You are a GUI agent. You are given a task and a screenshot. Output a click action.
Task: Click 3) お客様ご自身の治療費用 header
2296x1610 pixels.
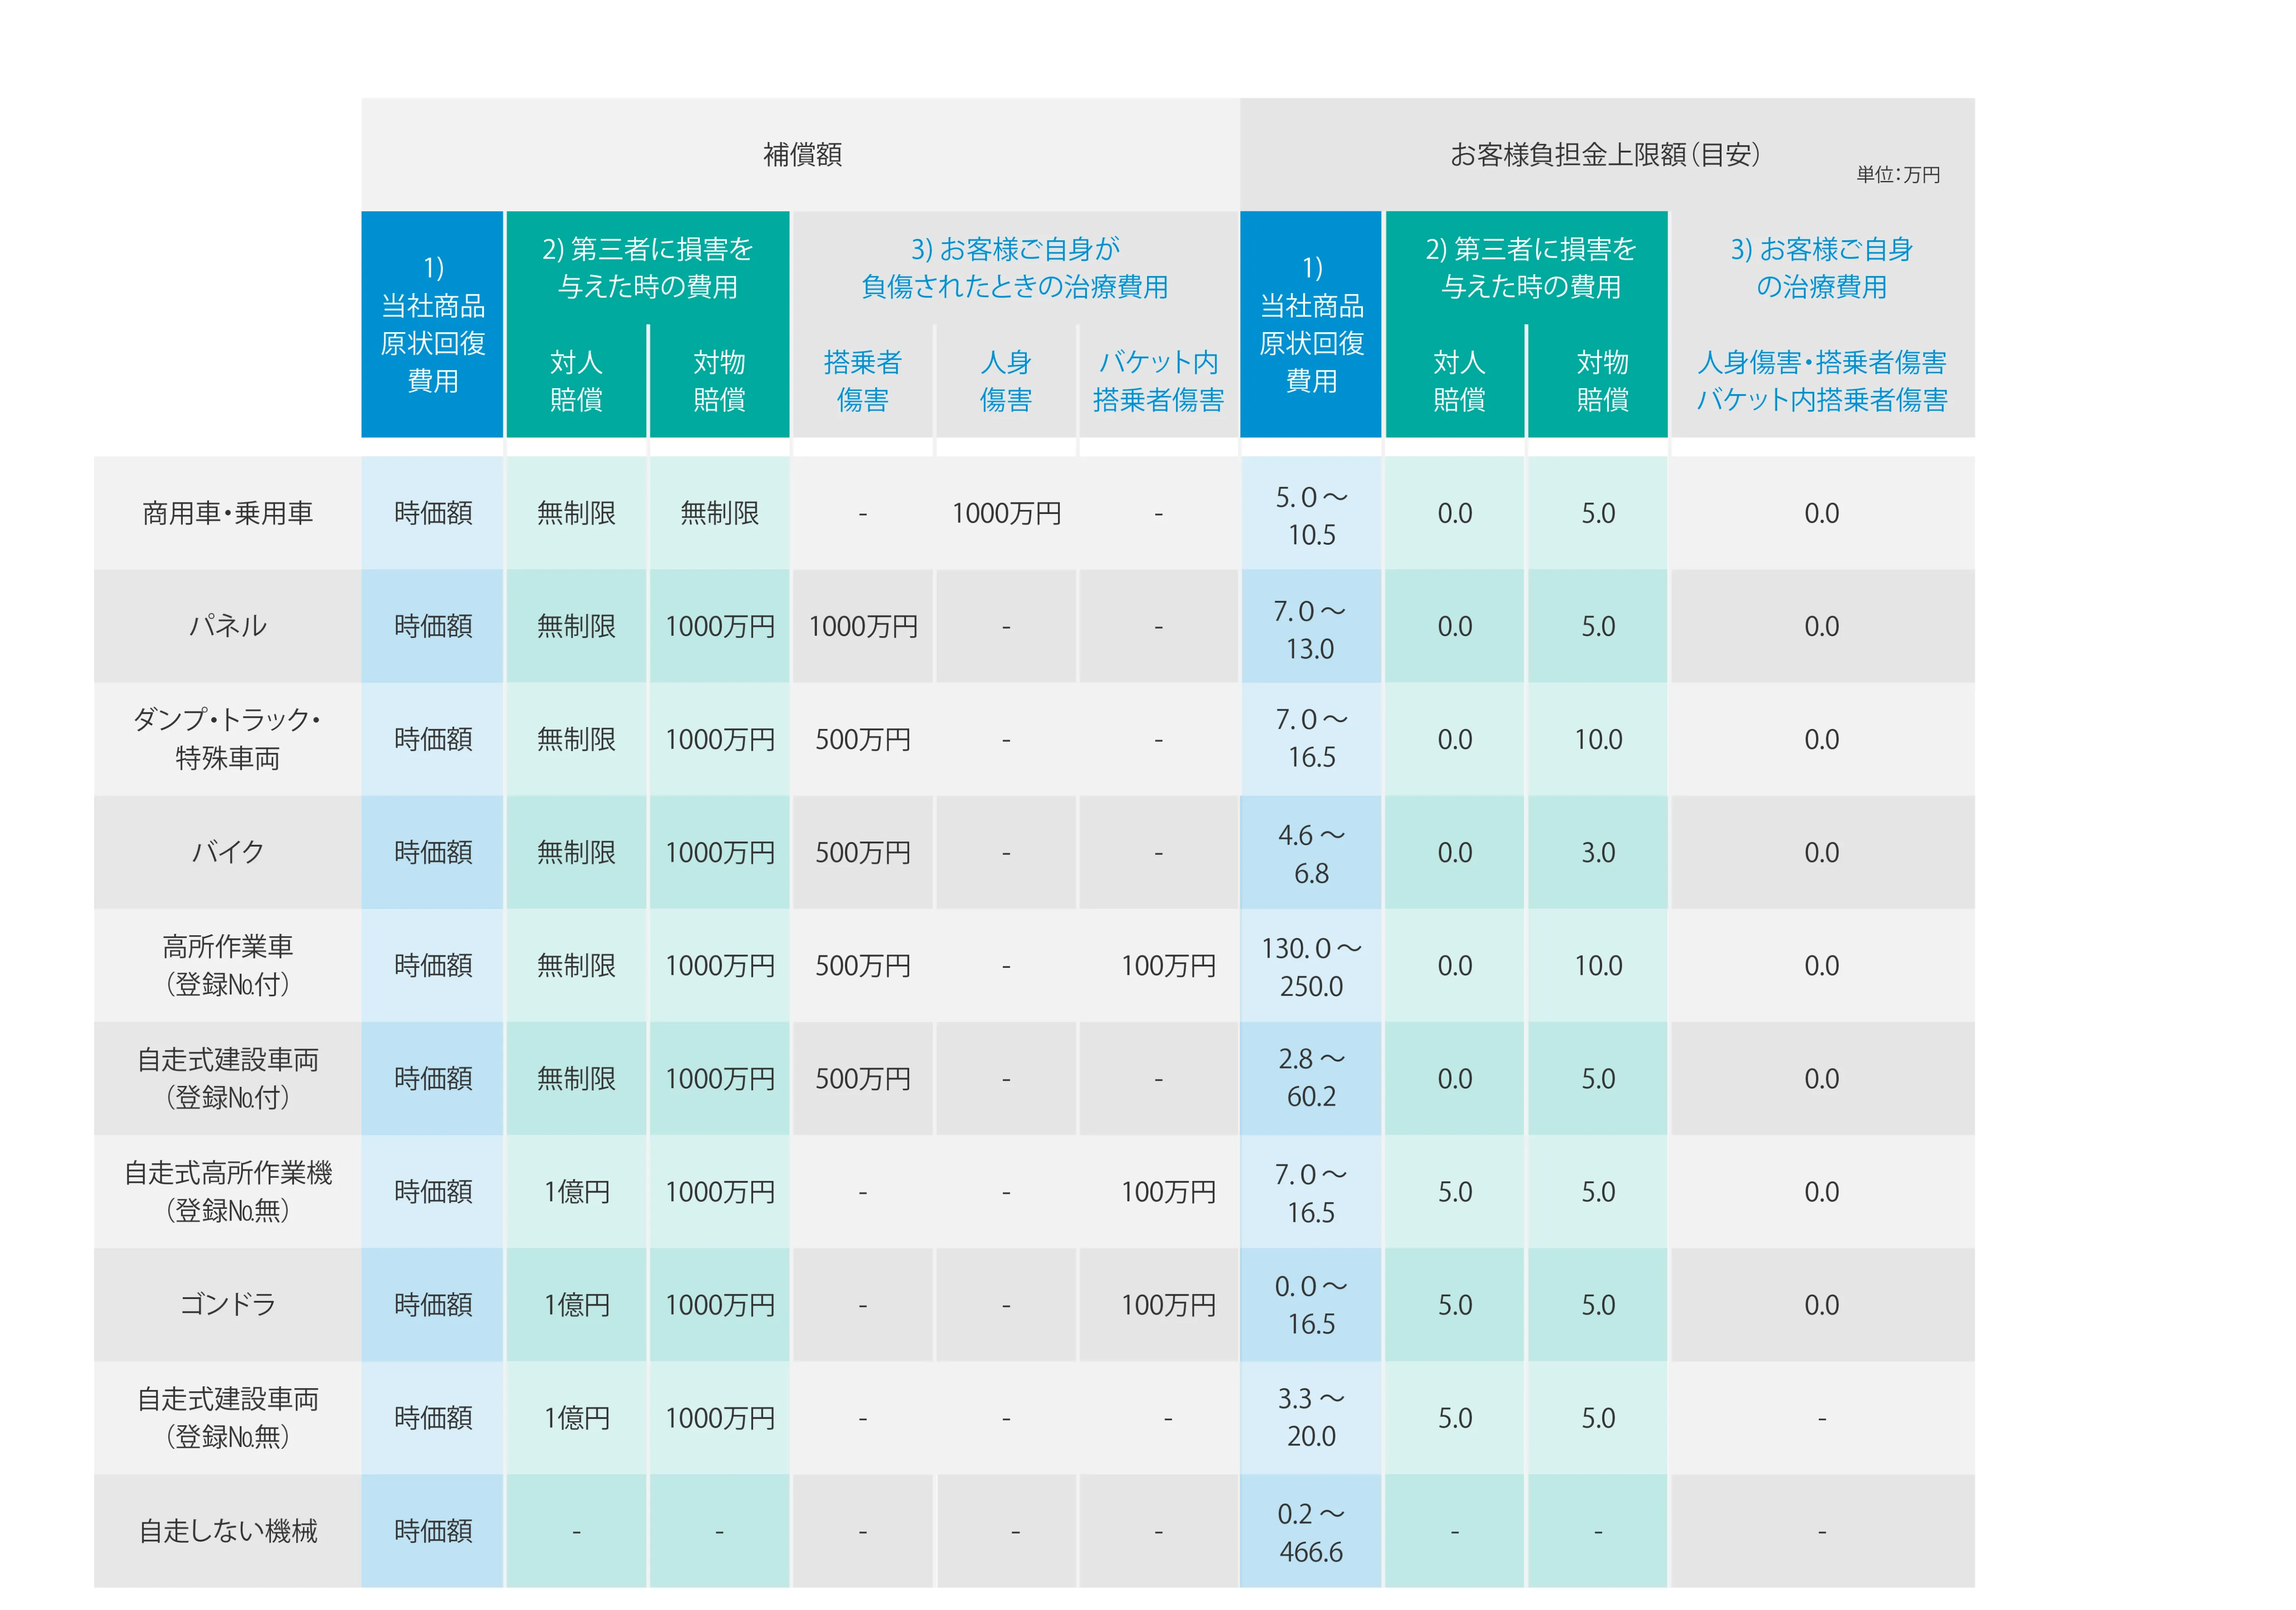tap(1821, 267)
